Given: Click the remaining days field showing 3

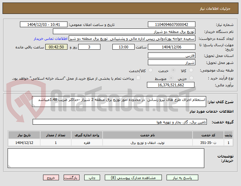Looking at the screenshot, I should pyautogui.click(x=89, y=47).
